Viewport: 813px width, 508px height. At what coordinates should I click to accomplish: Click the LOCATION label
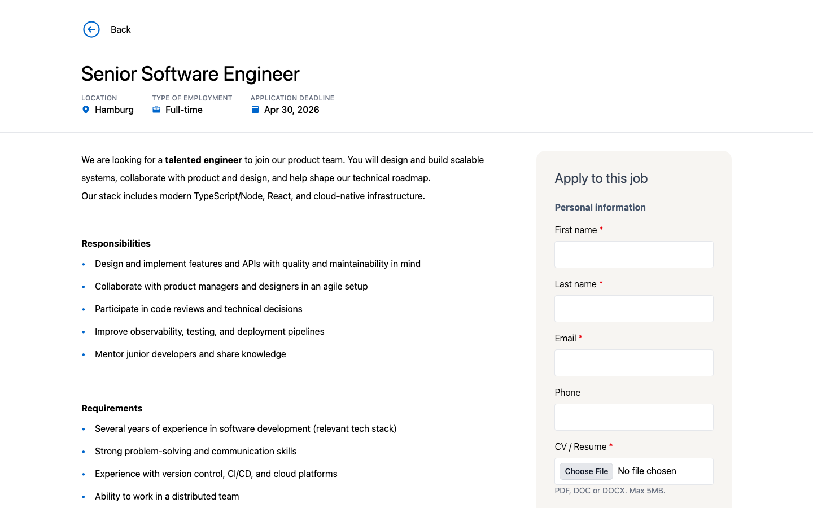coord(99,98)
